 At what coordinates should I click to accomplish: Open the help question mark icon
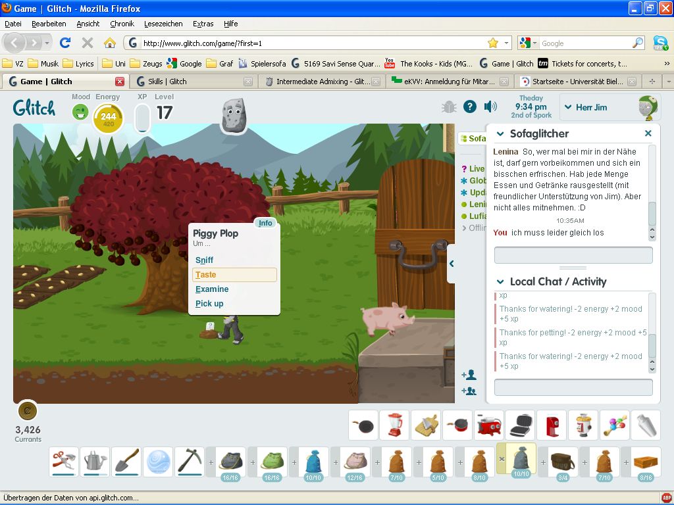pyautogui.click(x=469, y=107)
